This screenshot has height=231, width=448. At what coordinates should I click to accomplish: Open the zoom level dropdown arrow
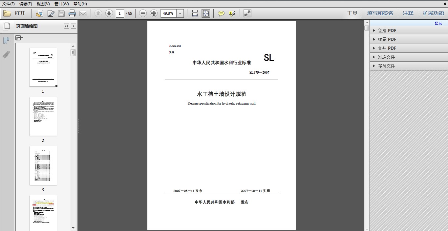point(180,13)
